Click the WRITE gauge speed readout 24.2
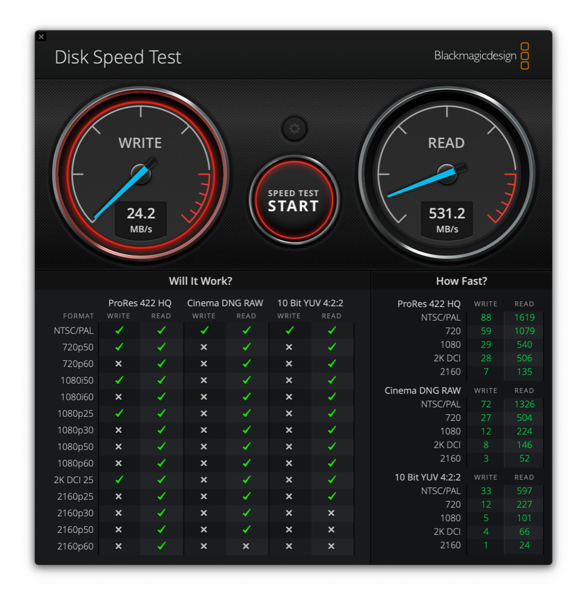 click(141, 213)
